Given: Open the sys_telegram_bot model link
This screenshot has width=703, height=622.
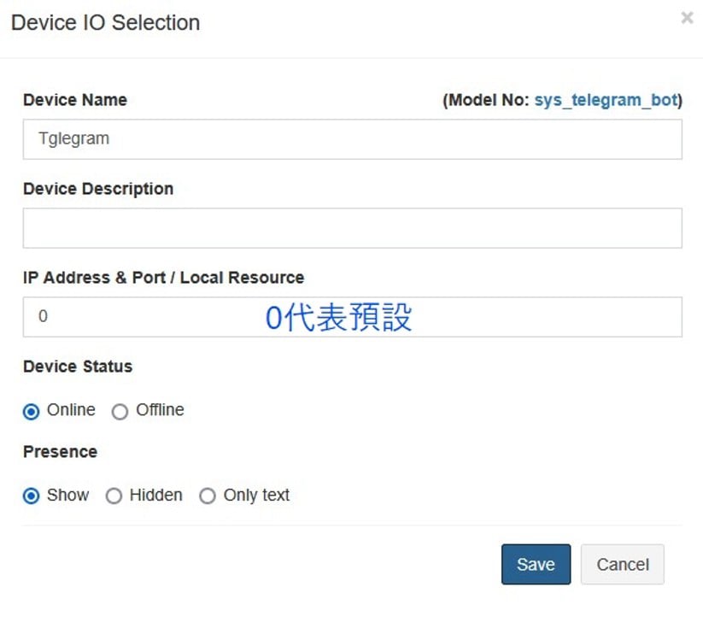Looking at the screenshot, I should click(606, 100).
